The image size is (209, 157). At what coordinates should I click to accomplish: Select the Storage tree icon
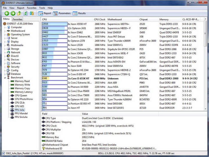(8, 49)
